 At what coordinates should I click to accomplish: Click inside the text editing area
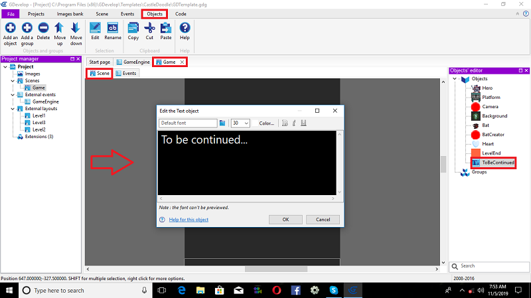click(247, 163)
